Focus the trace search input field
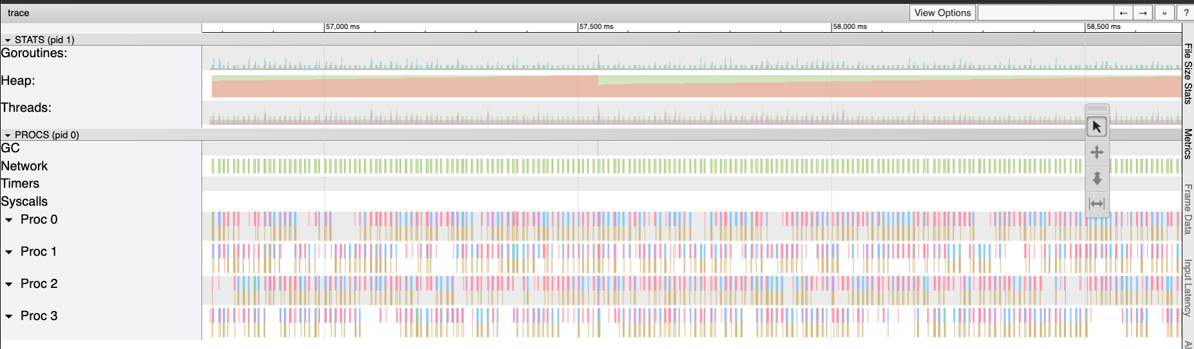Viewport: 1194px width, 349px height. pyautogui.click(x=1045, y=13)
